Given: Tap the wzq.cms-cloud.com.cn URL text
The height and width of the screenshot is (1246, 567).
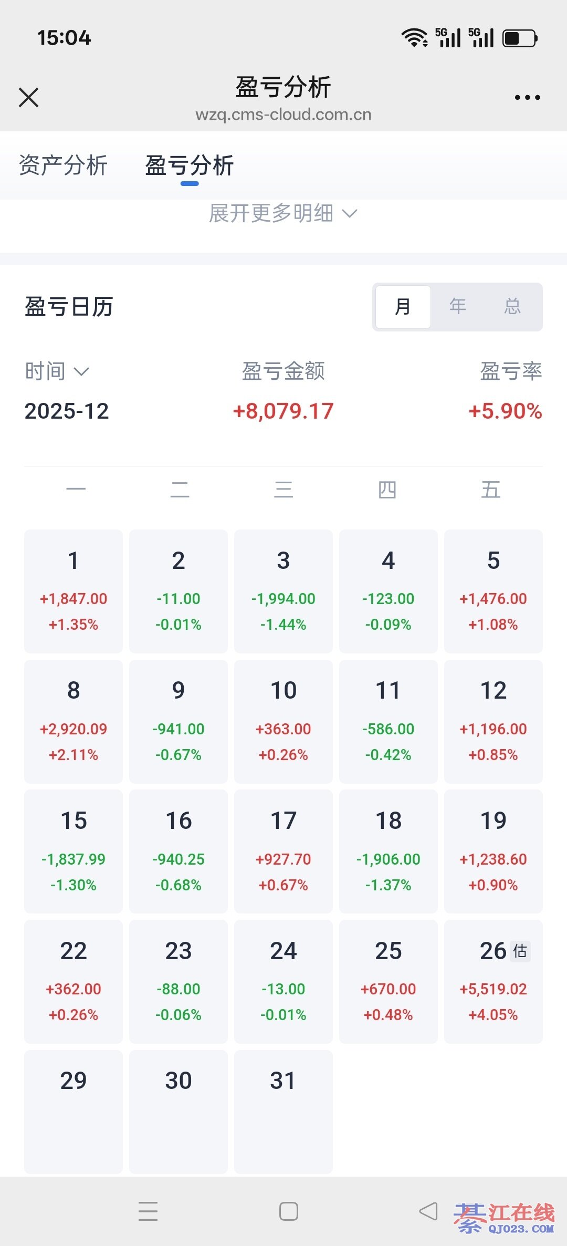Looking at the screenshot, I should [283, 115].
